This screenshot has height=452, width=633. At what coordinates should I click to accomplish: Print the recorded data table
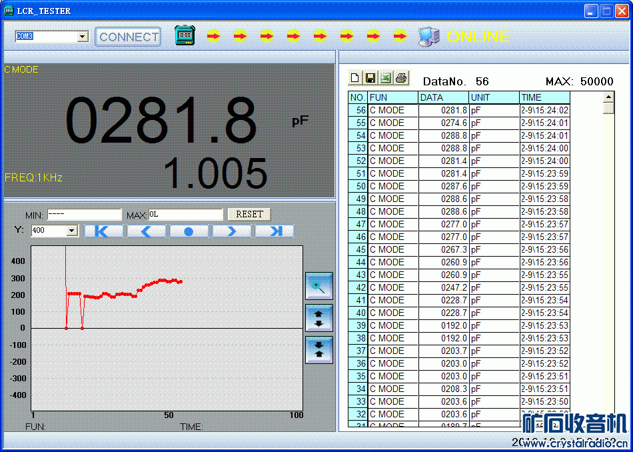click(x=401, y=79)
